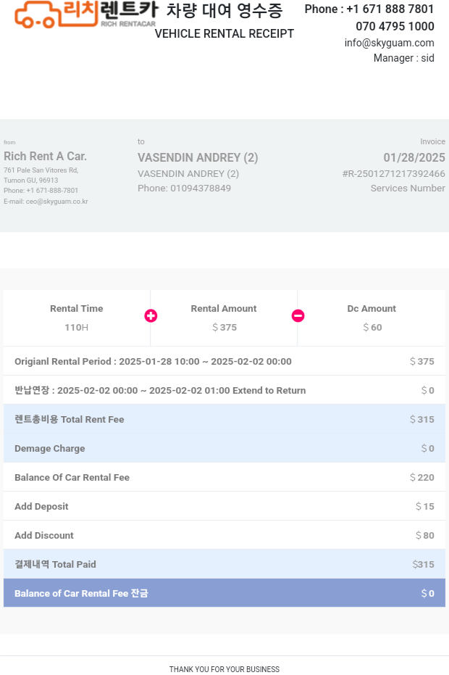449x675 pixels.
Task: Select the Add Discount $80 row
Action: pyautogui.click(x=224, y=535)
